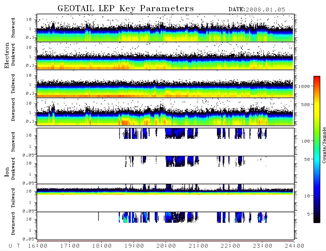Click the 0.05 tick of Ion Dawnward axis
Screen dimensions: 326x251
click(28, 239)
